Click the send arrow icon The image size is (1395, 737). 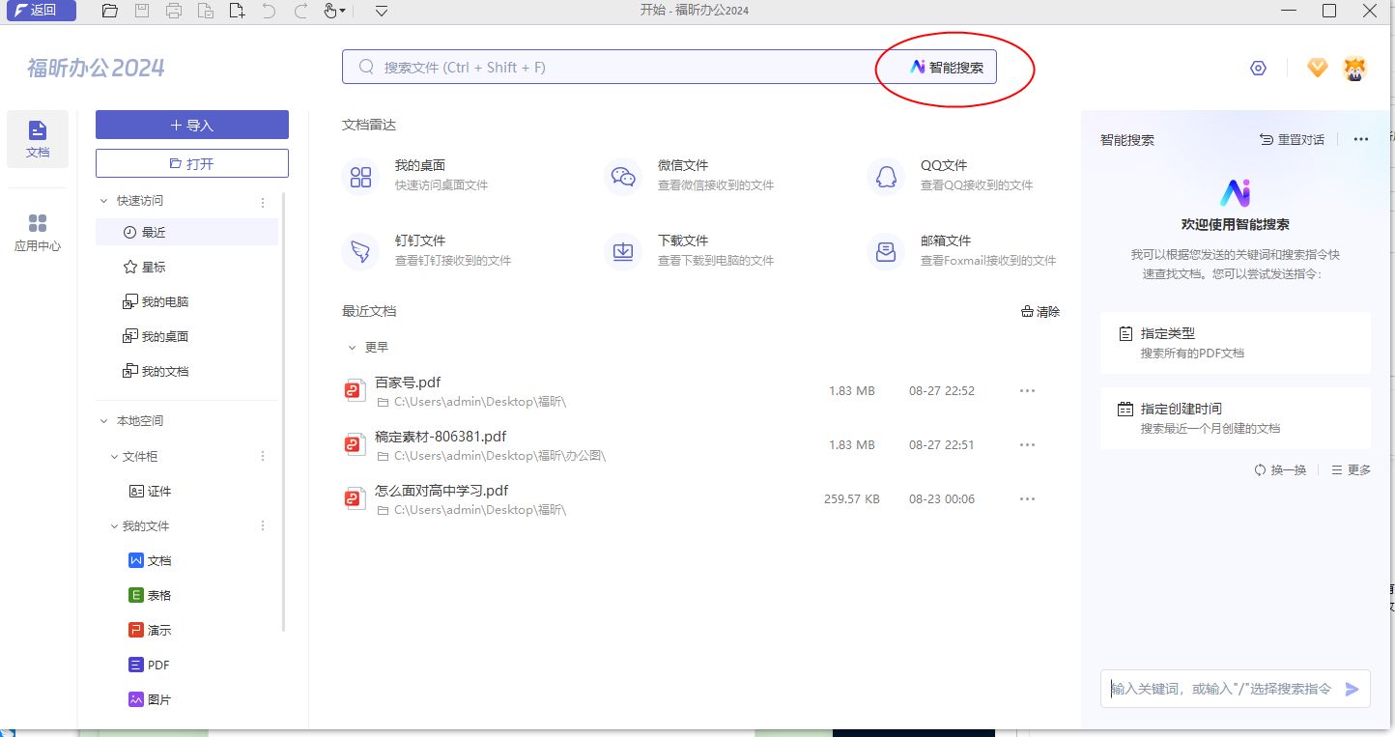click(x=1352, y=689)
